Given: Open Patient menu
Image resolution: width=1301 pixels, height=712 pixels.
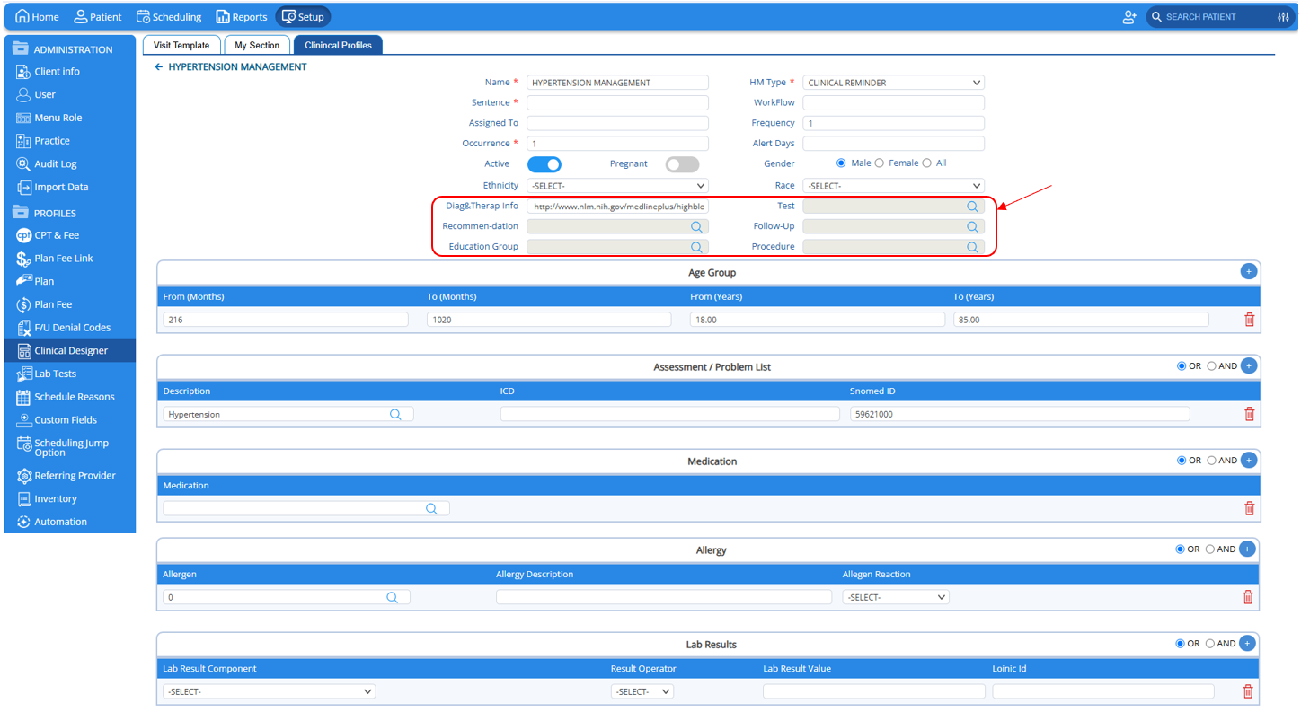Looking at the screenshot, I should [98, 17].
